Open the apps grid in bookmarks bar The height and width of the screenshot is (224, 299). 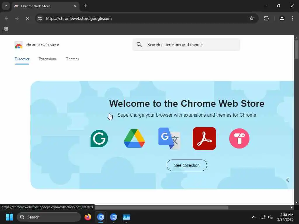pyautogui.click(x=6, y=29)
